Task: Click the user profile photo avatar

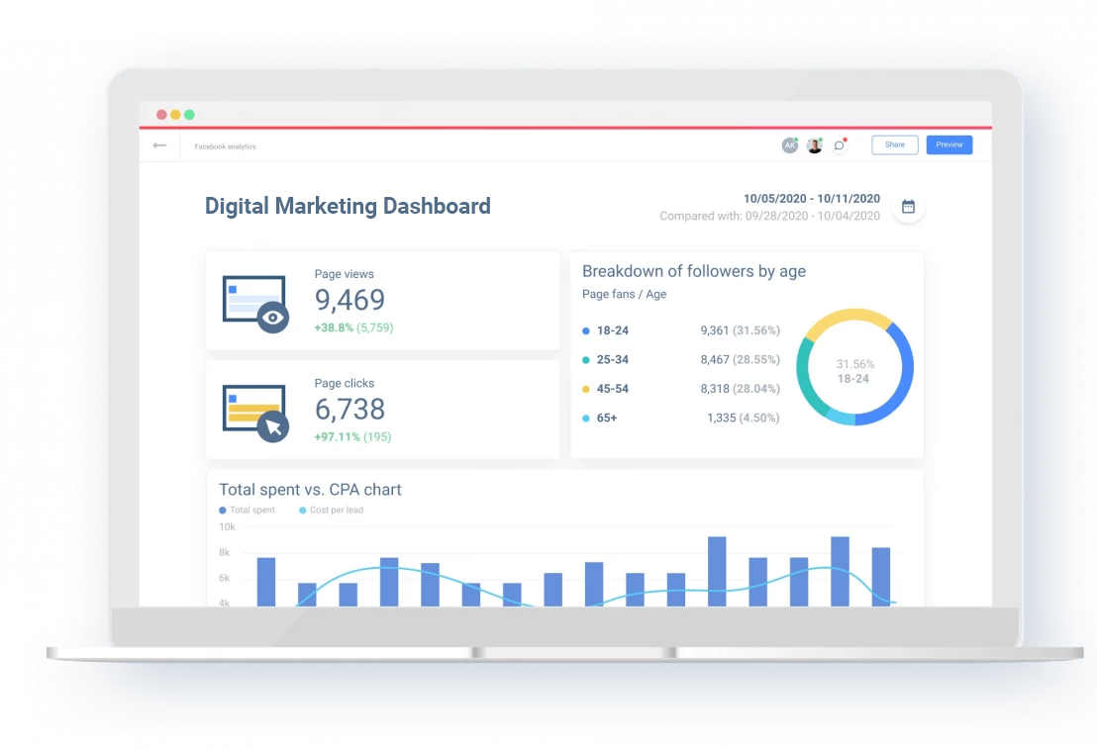Action: [x=814, y=144]
